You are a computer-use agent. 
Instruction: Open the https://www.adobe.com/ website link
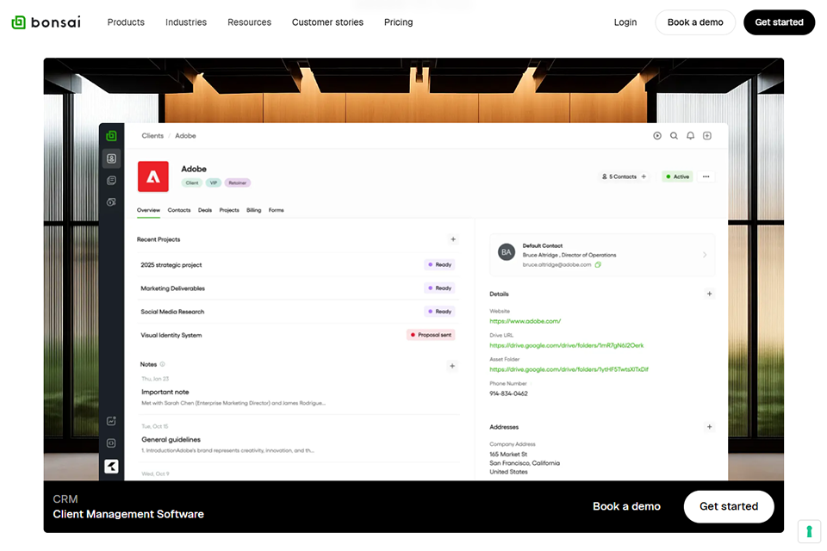pyautogui.click(x=525, y=321)
